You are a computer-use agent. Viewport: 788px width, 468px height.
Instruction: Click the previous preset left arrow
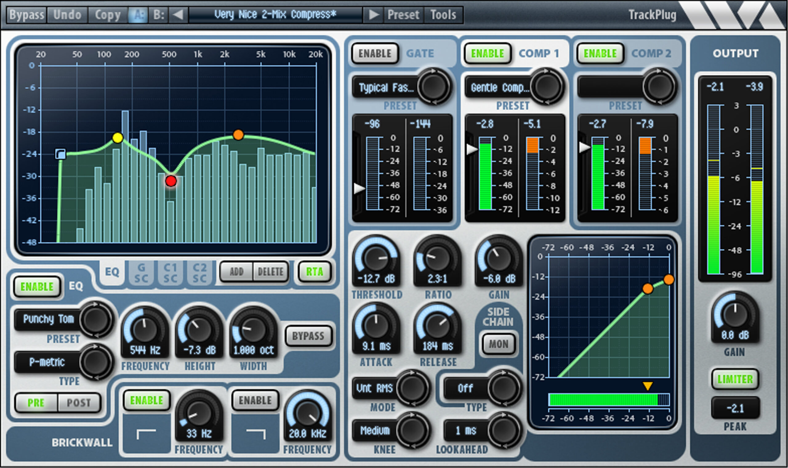[x=179, y=14]
